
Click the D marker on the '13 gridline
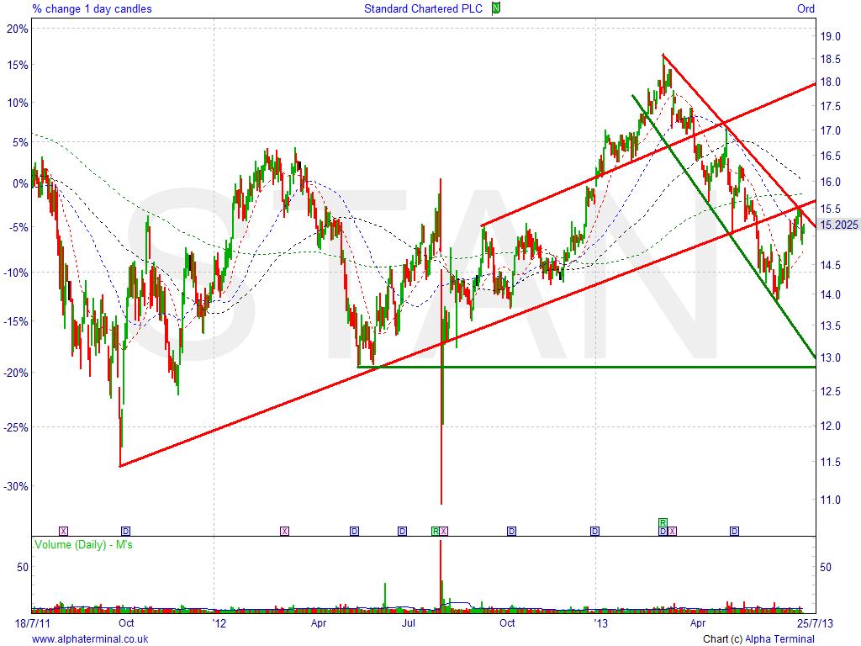tap(594, 531)
